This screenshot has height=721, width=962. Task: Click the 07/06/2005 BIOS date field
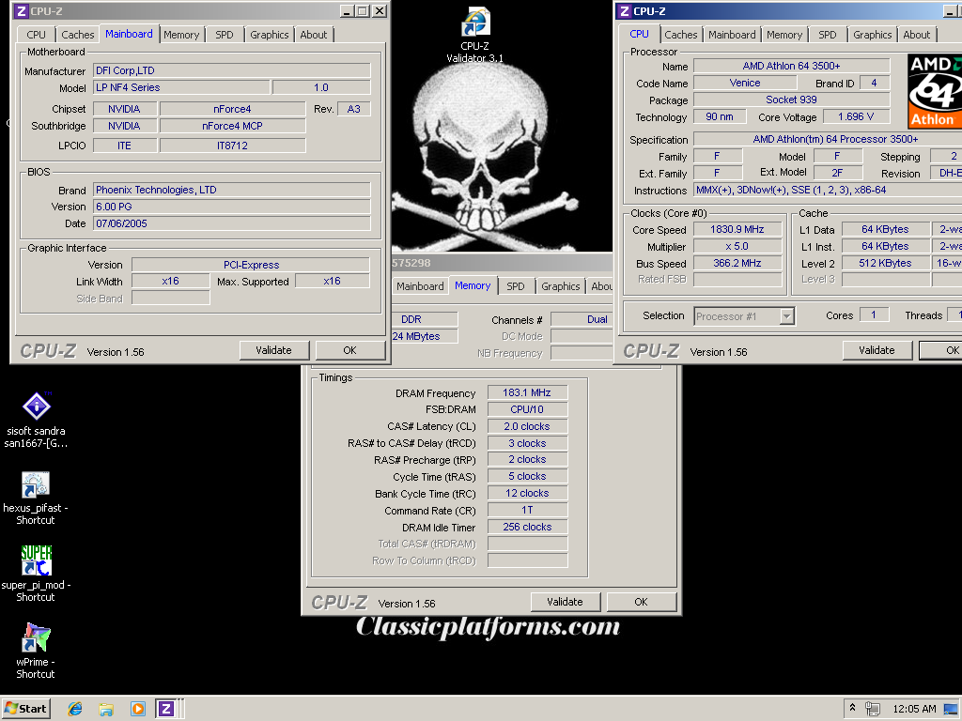(x=232, y=223)
